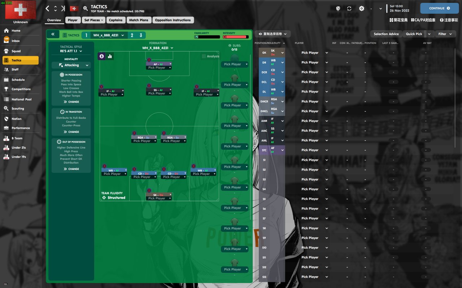Open the up-down history chevrons
The width and height of the screenshot is (462, 288).
pos(55,8)
